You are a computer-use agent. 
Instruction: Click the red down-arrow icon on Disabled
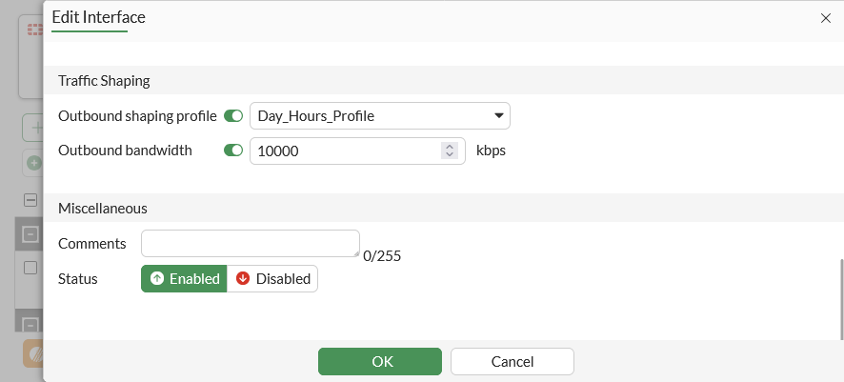point(243,279)
